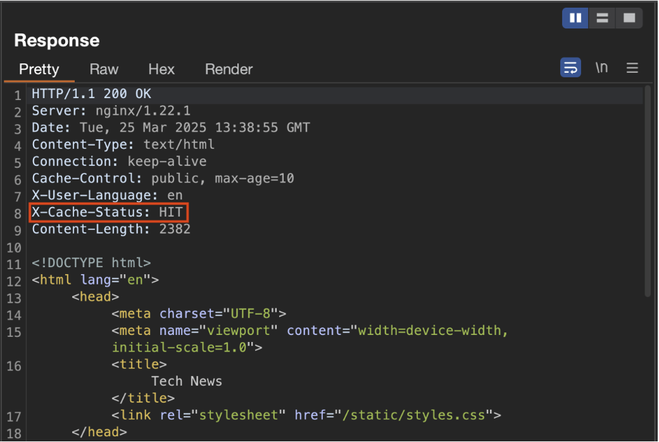Click the X-Cache-Status header name
The width and height of the screenshot is (659, 442).
(90, 212)
